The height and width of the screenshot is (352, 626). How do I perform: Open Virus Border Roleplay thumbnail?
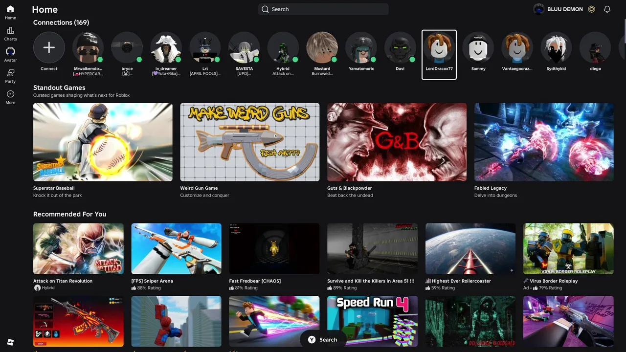[x=568, y=249]
